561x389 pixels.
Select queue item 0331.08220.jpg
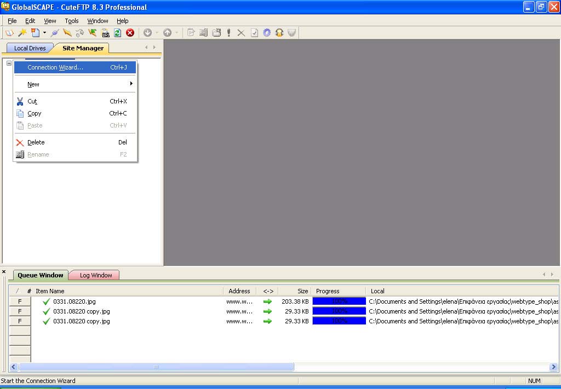coord(75,301)
